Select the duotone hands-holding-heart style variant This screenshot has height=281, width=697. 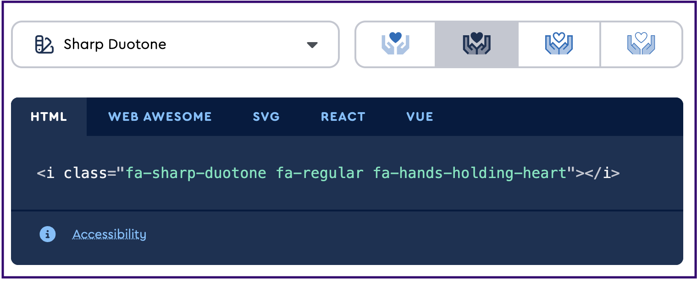click(476, 44)
